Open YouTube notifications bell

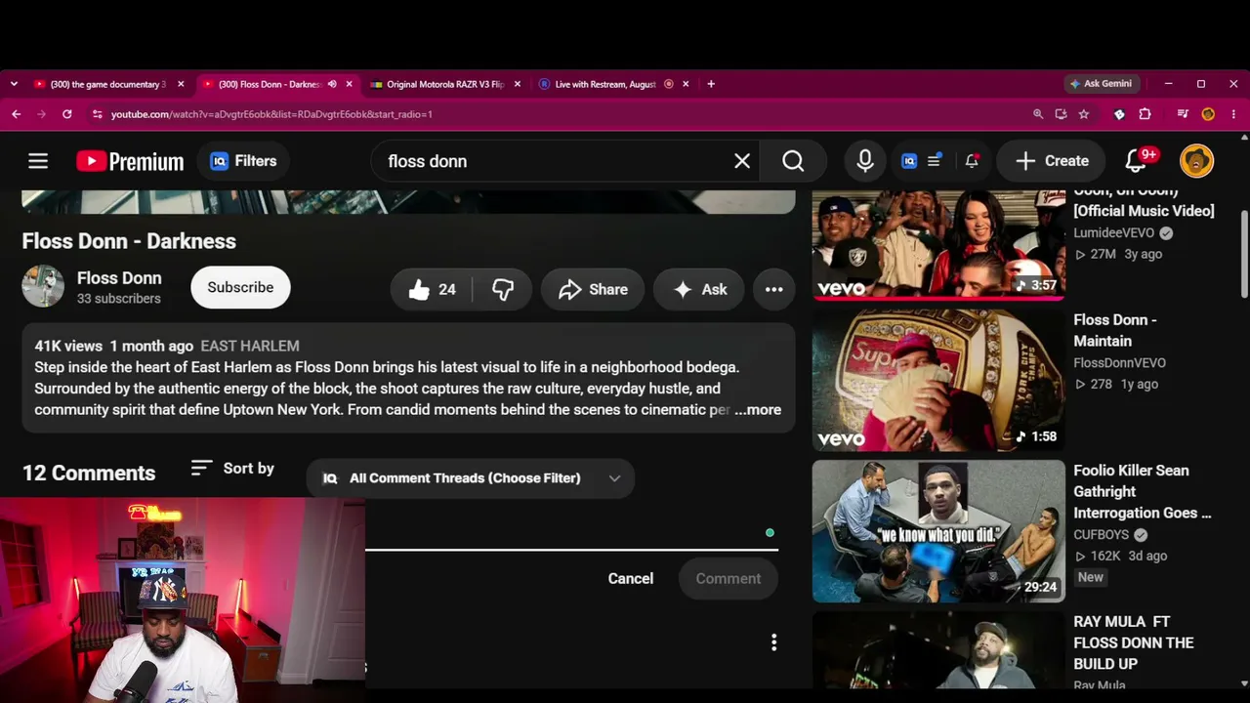coord(1136,161)
